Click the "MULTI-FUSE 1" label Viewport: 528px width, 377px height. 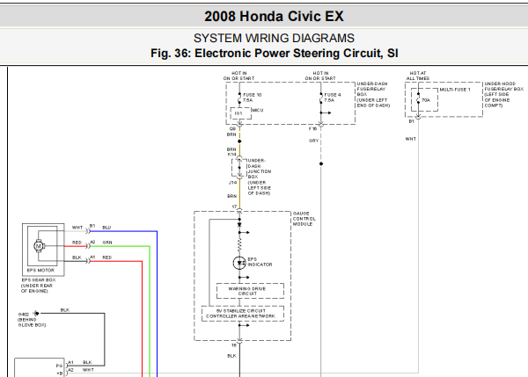[x=455, y=90]
